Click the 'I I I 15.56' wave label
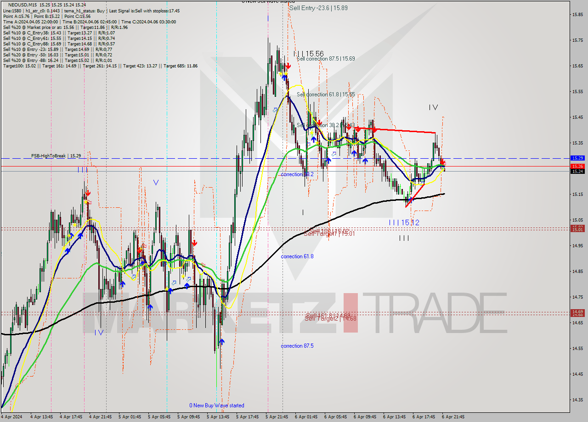The image size is (588, 422). (x=309, y=54)
